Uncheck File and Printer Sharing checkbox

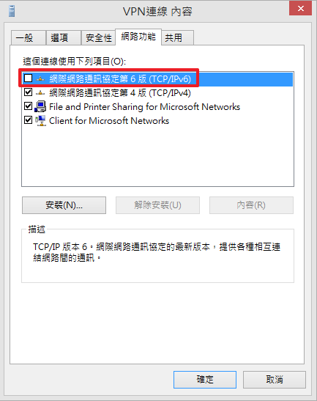(28, 106)
